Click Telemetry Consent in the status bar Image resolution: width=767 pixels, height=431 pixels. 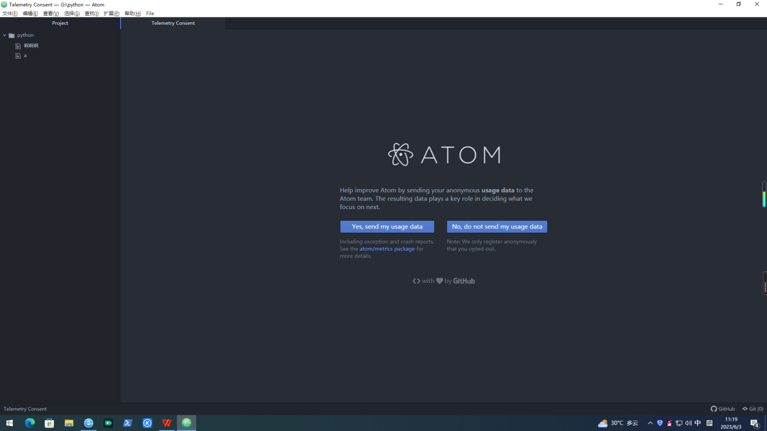point(25,409)
